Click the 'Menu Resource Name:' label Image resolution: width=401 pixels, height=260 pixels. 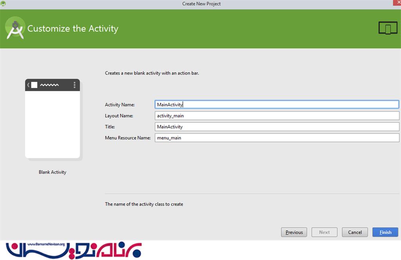pyautogui.click(x=128, y=138)
